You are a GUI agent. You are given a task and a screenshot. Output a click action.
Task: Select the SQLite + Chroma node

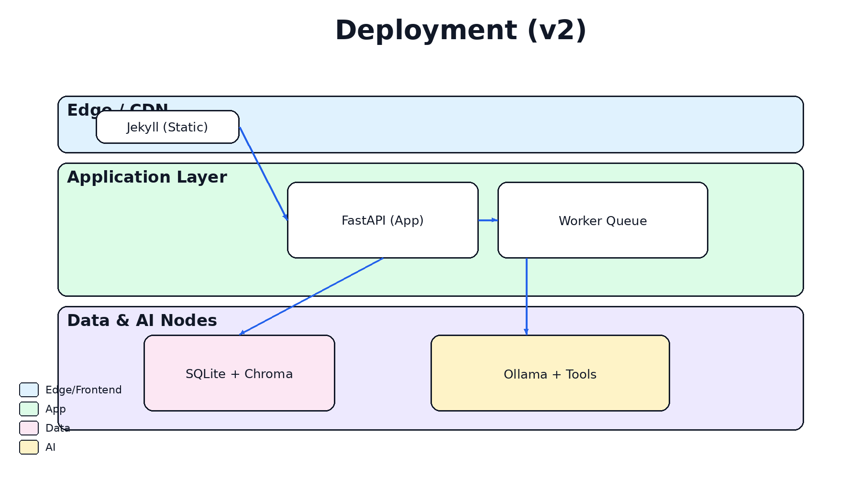[239, 373]
